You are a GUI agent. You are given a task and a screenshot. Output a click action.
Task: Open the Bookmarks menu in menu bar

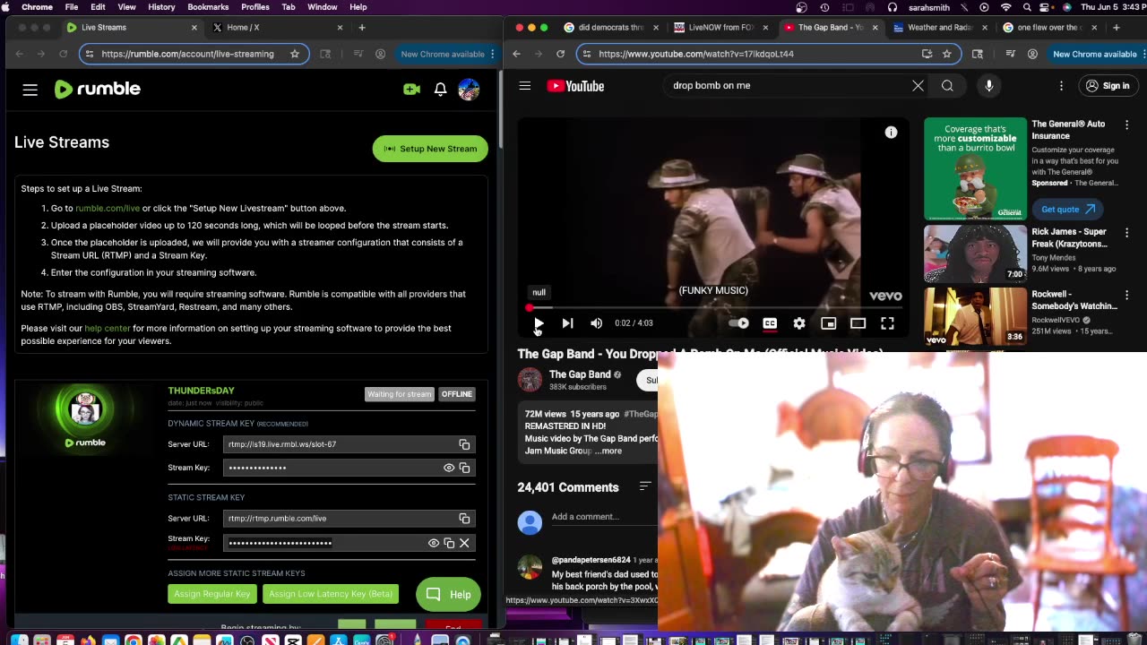[208, 7]
